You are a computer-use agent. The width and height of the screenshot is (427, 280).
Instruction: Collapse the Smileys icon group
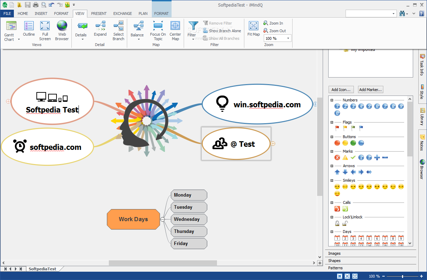(332, 180)
